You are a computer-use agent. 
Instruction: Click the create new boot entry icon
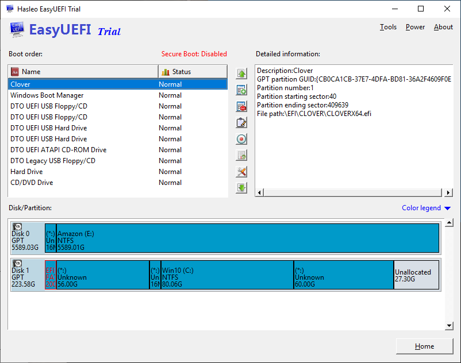(x=241, y=90)
